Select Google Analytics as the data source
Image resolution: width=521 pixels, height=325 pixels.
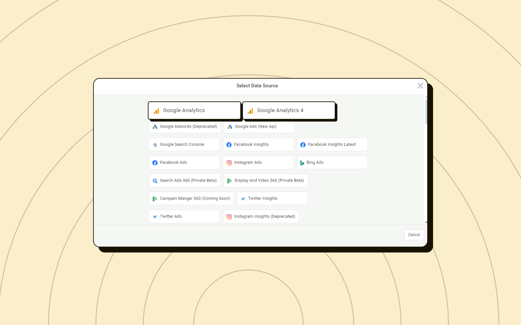[194, 110]
